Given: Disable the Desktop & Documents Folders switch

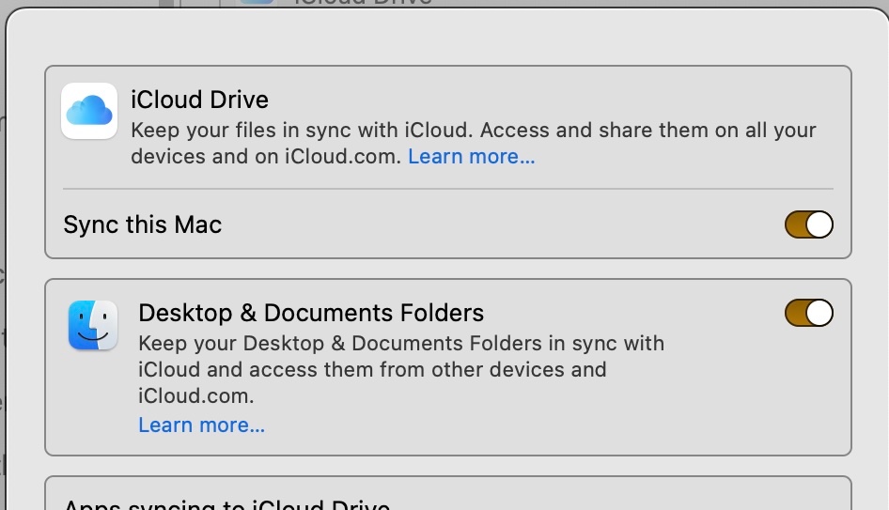Looking at the screenshot, I should 808,313.
